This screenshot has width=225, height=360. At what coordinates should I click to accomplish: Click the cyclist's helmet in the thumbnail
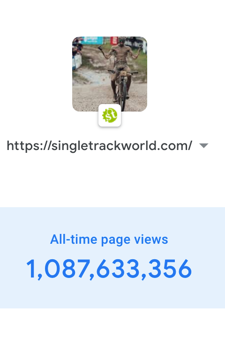[122, 38]
